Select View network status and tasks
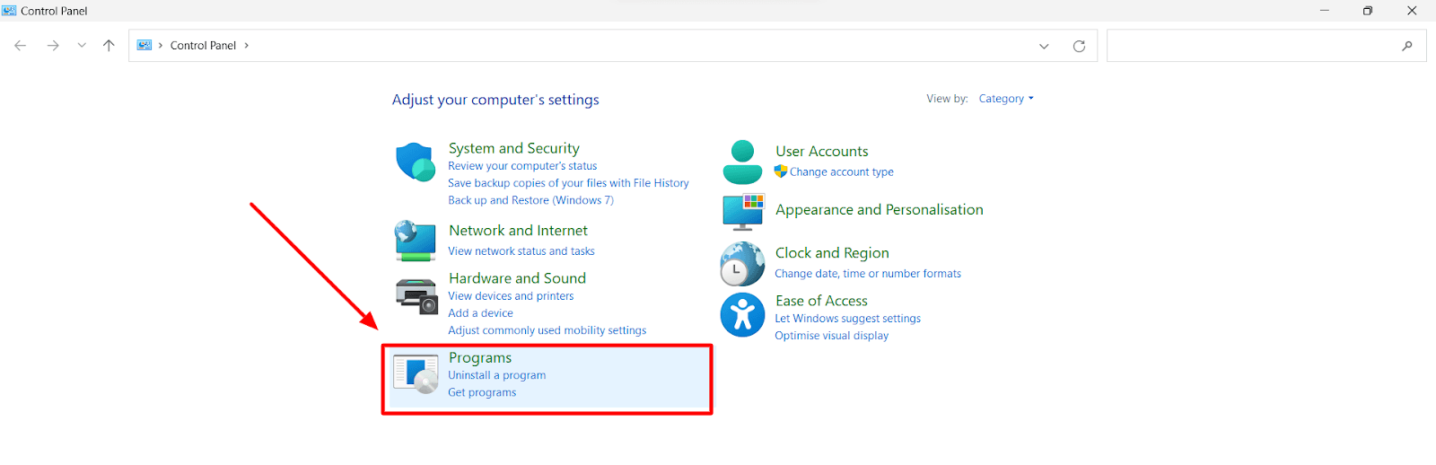 coord(521,251)
